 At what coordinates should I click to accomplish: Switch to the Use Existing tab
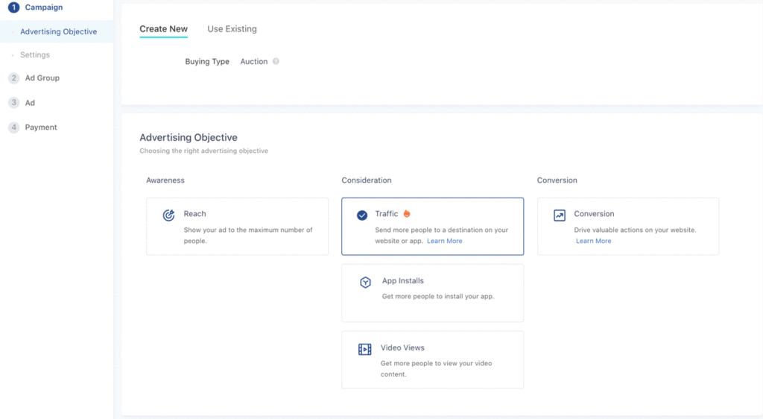point(232,29)
